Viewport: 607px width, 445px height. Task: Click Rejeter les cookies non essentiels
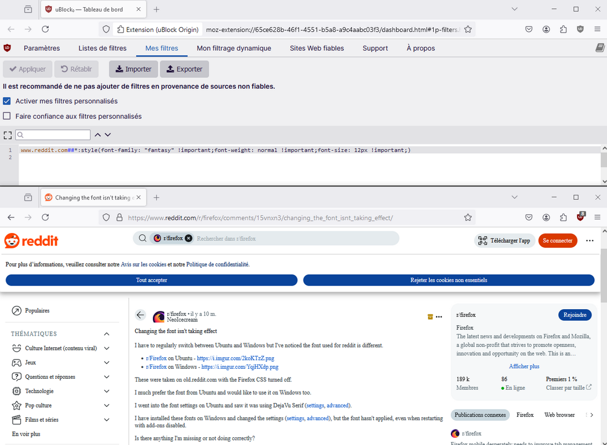click(x=449, y=280)
